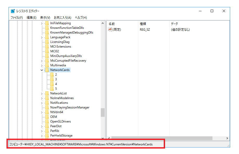The image size is (239, 154).
Task: Click the NetworkList folder icon
Action: click(47, 93)
